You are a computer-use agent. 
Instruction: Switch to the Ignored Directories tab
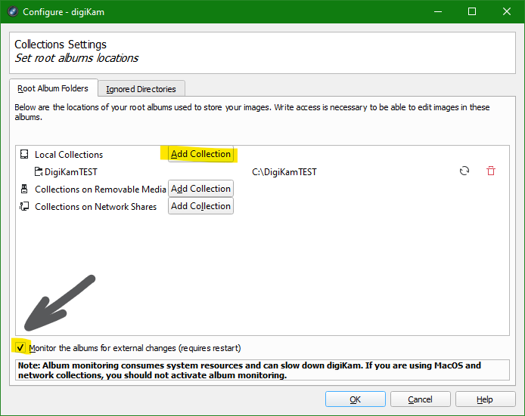[141, 89]
